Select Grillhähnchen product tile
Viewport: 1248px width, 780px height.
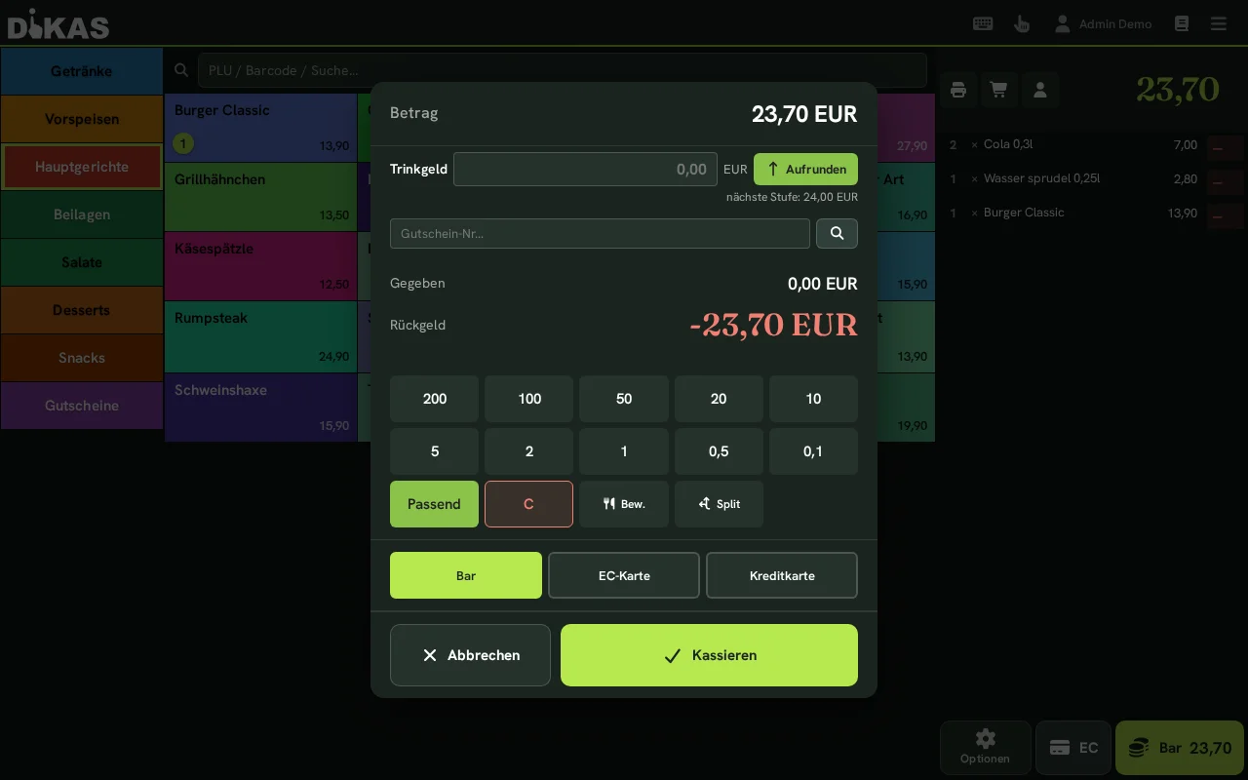point(260,197)
